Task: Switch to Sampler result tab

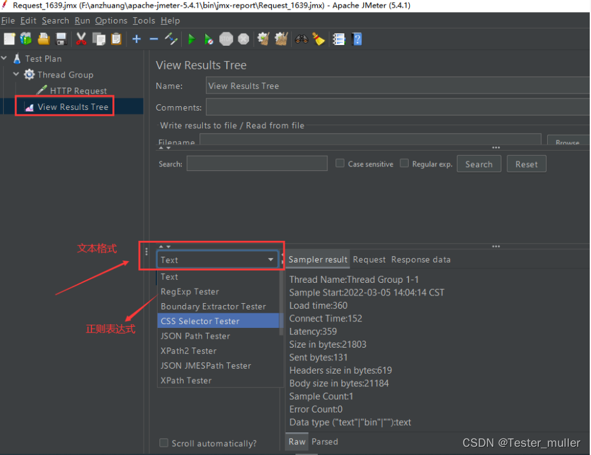Action: pos(318,259)
